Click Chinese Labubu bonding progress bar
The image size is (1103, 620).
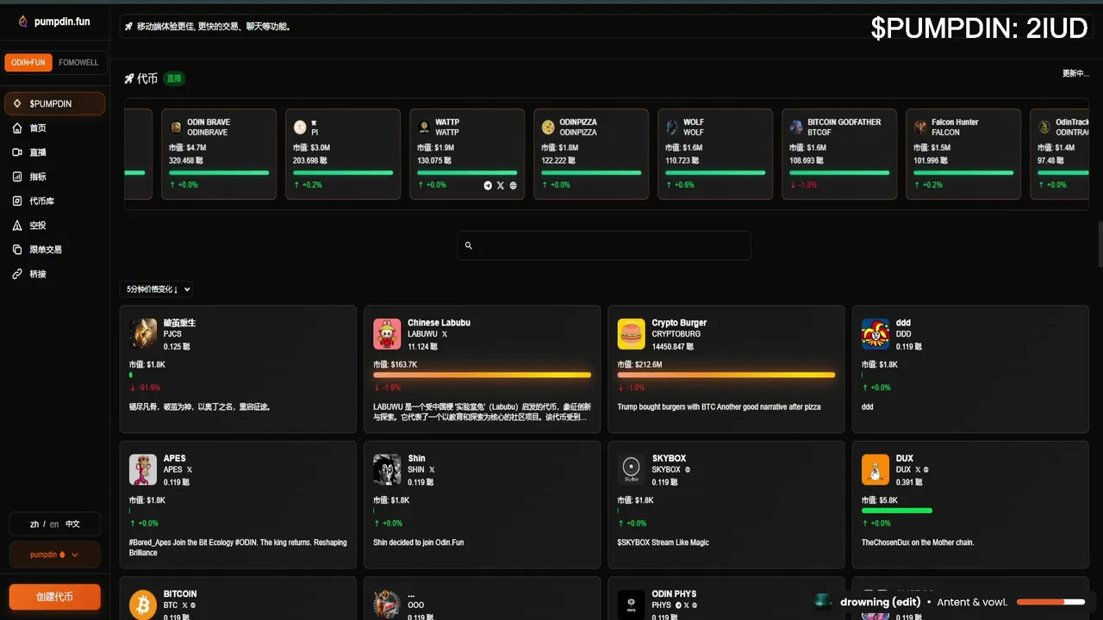(482, 375)
